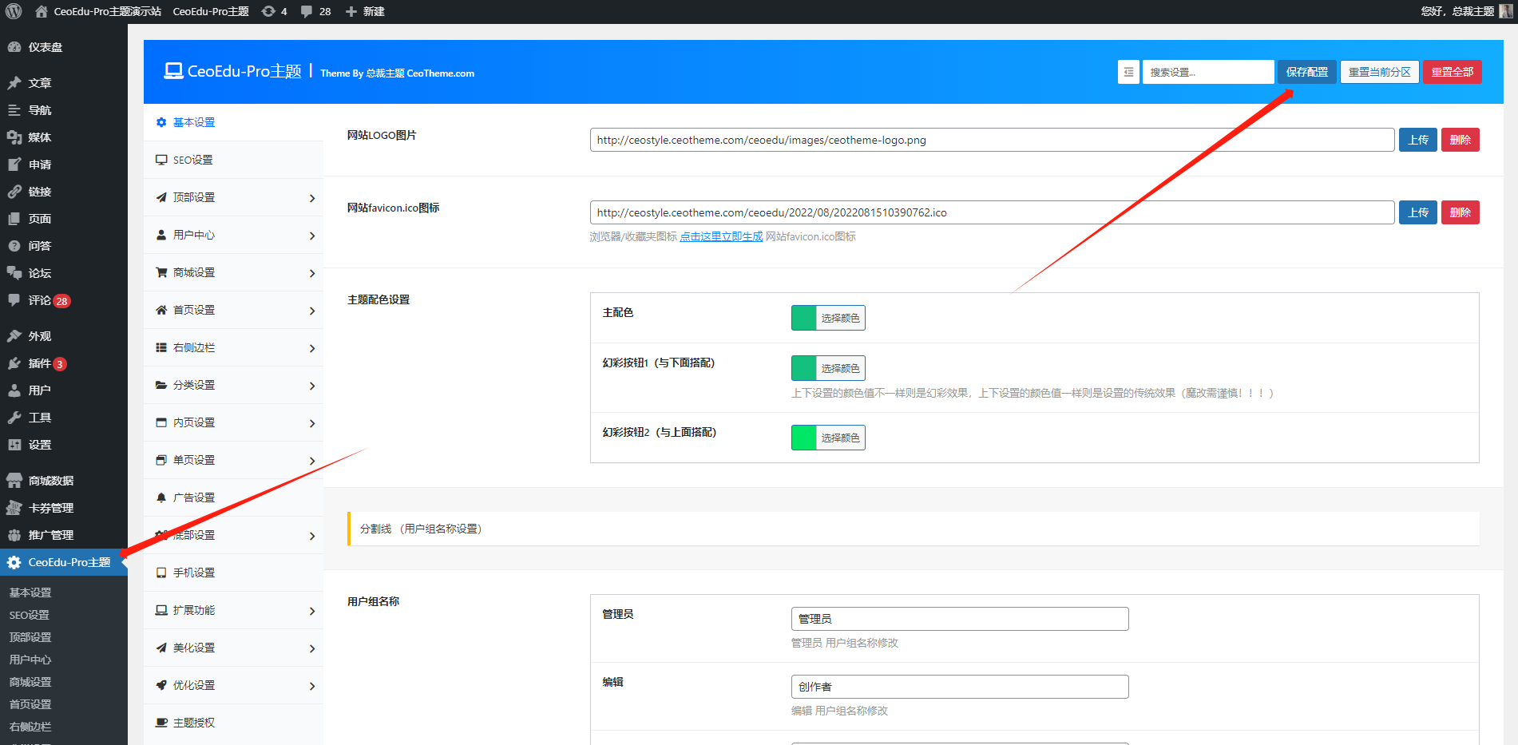Screen dimensions: 1518x745
Task: Open the 点击这里立即生成 link
Action: pos(721,236)
